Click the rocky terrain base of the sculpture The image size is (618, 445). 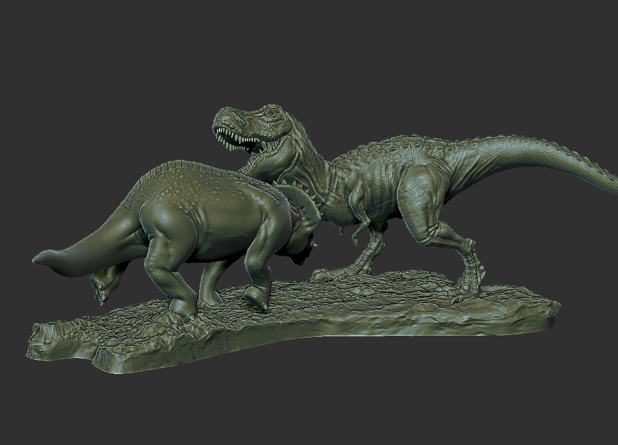[292, 321]
